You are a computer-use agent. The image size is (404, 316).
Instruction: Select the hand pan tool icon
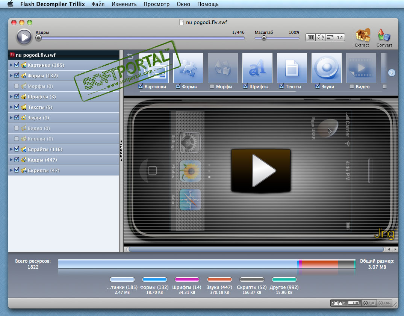[320, 38]
